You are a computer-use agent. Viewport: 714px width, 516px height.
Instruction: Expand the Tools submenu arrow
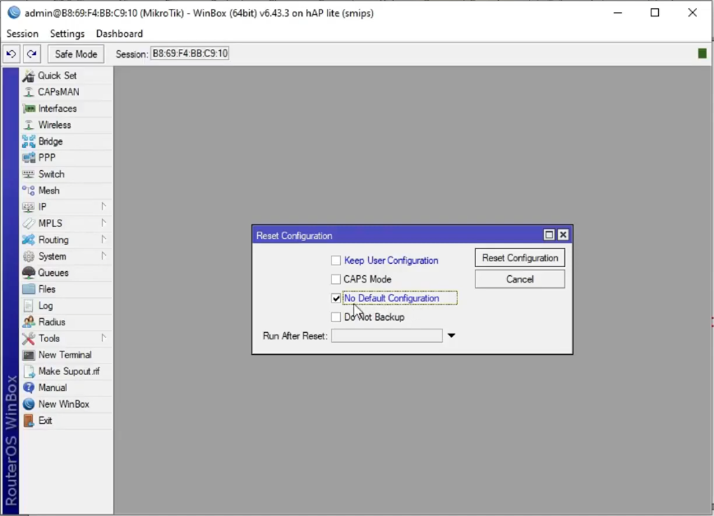click(104, 338)
